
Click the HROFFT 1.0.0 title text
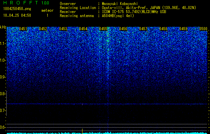coord(26,3)
